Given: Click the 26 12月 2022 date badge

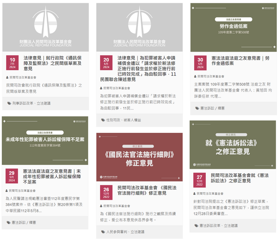Looking at the screenshot, I should (x=106, y=193).
